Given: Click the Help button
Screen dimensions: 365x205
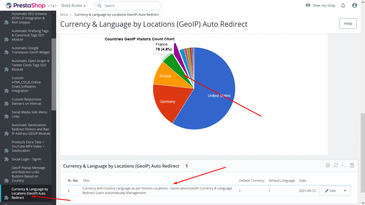Looking at the screenshot, I should pos(348,23).
